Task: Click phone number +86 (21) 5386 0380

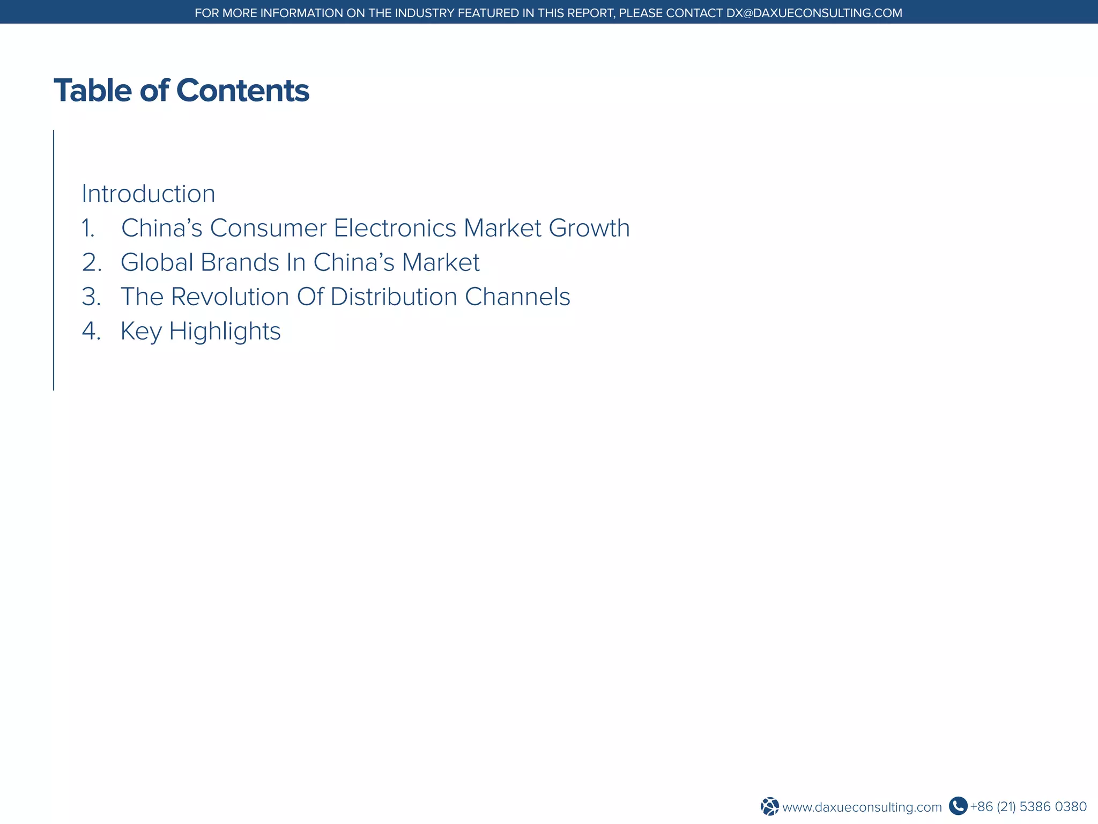Action: coord(1028,806)
